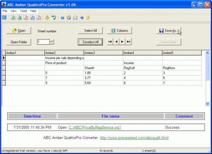Image resolution: width=212 pixels, height=154 pixels.
Task: Select the cell with value 3.77
Action: (x=103, y=78)
